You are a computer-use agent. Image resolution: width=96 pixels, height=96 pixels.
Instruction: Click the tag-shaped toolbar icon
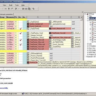33,9
